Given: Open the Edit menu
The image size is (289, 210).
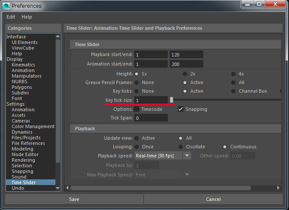Looking at the screenshot, I should 11,17.
